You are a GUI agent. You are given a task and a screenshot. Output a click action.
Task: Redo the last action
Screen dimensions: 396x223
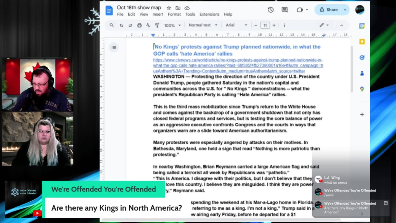coord(130,25)
